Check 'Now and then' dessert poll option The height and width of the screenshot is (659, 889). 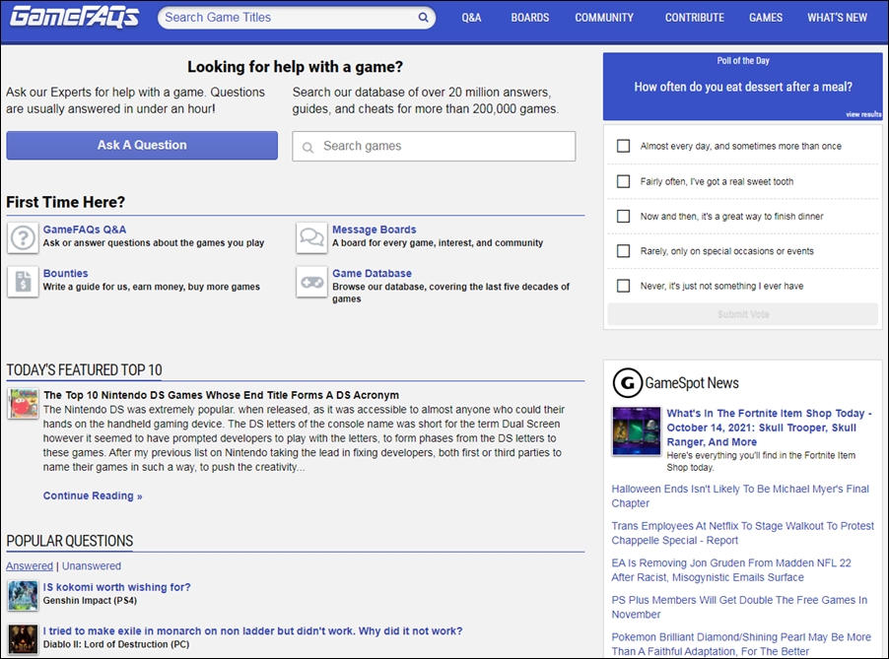point(623,216)
